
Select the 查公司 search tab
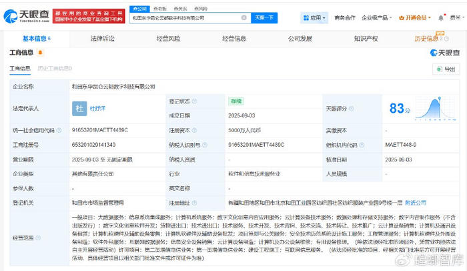pyautogui.click(x=139, y=9)
